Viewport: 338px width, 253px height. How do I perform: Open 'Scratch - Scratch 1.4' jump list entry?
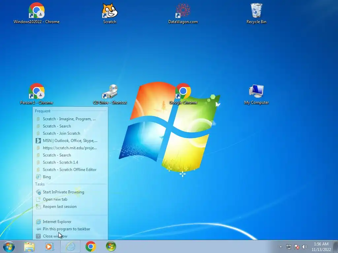click(70, 162)
